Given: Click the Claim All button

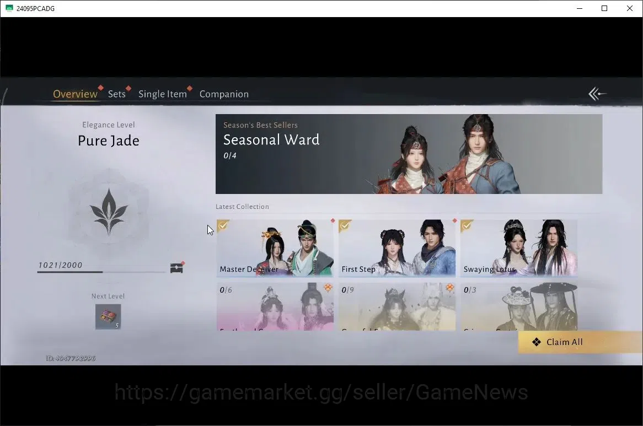Looking at the screenshot, I should point(580,342).
